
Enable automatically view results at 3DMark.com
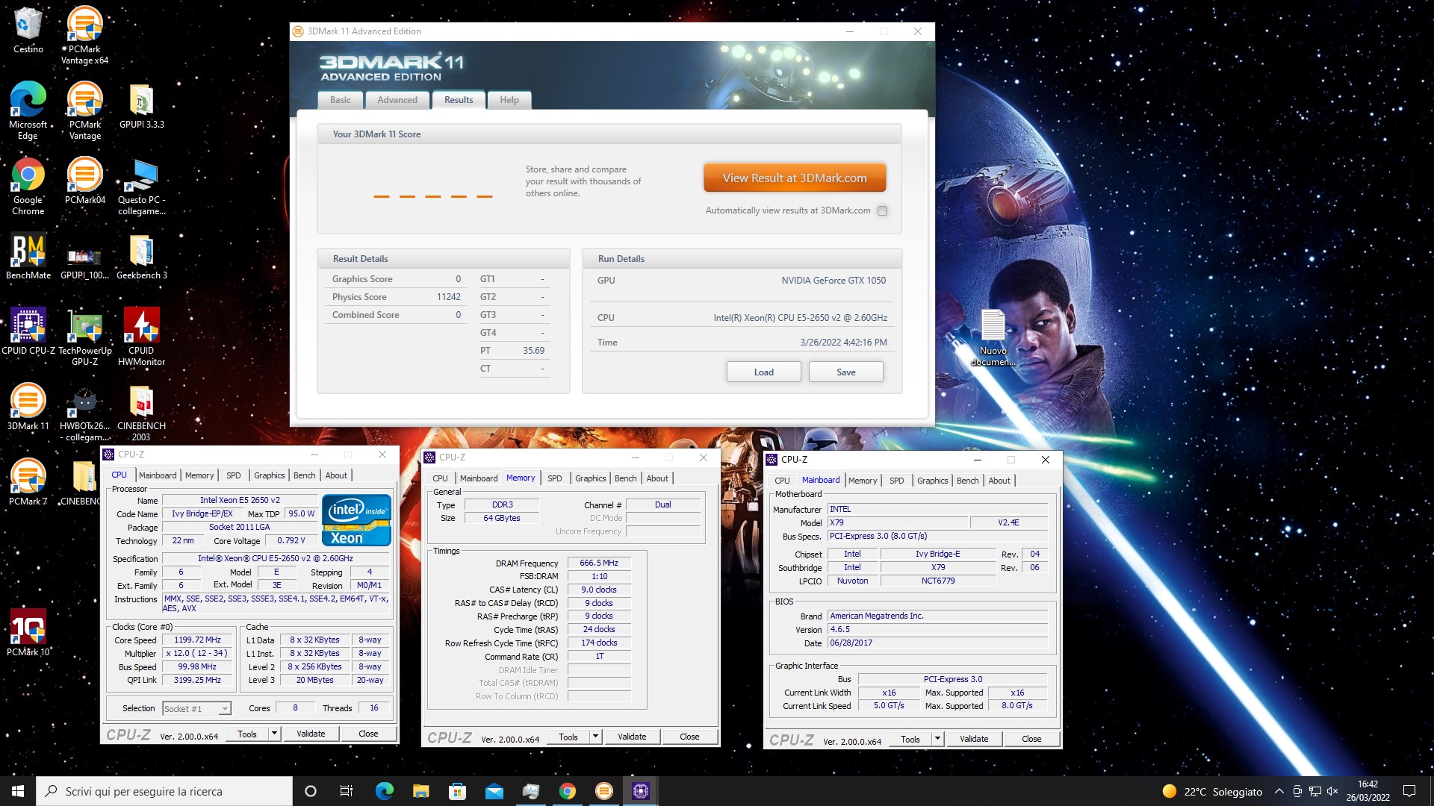[x=882, y=210]
